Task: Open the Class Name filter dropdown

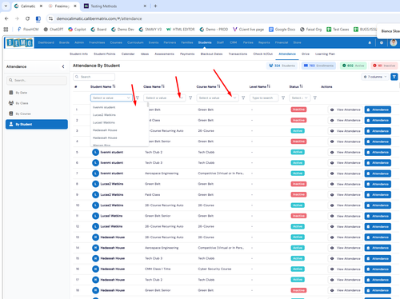Action: 164,98
